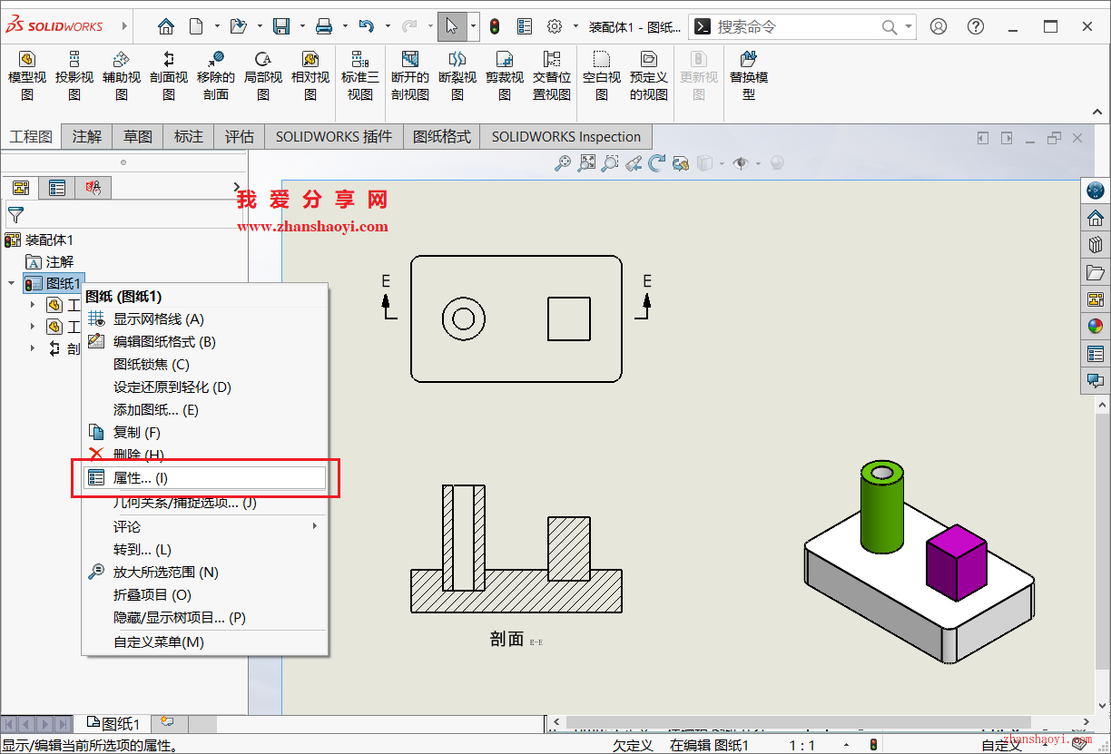
Task: Click the user login icon
Action: tap(939, 26)
